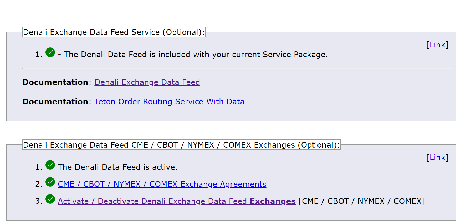Click green checkmark next to Activate / Deactivate link
This screenshot has height=222, width=456.
pos(50,199)
